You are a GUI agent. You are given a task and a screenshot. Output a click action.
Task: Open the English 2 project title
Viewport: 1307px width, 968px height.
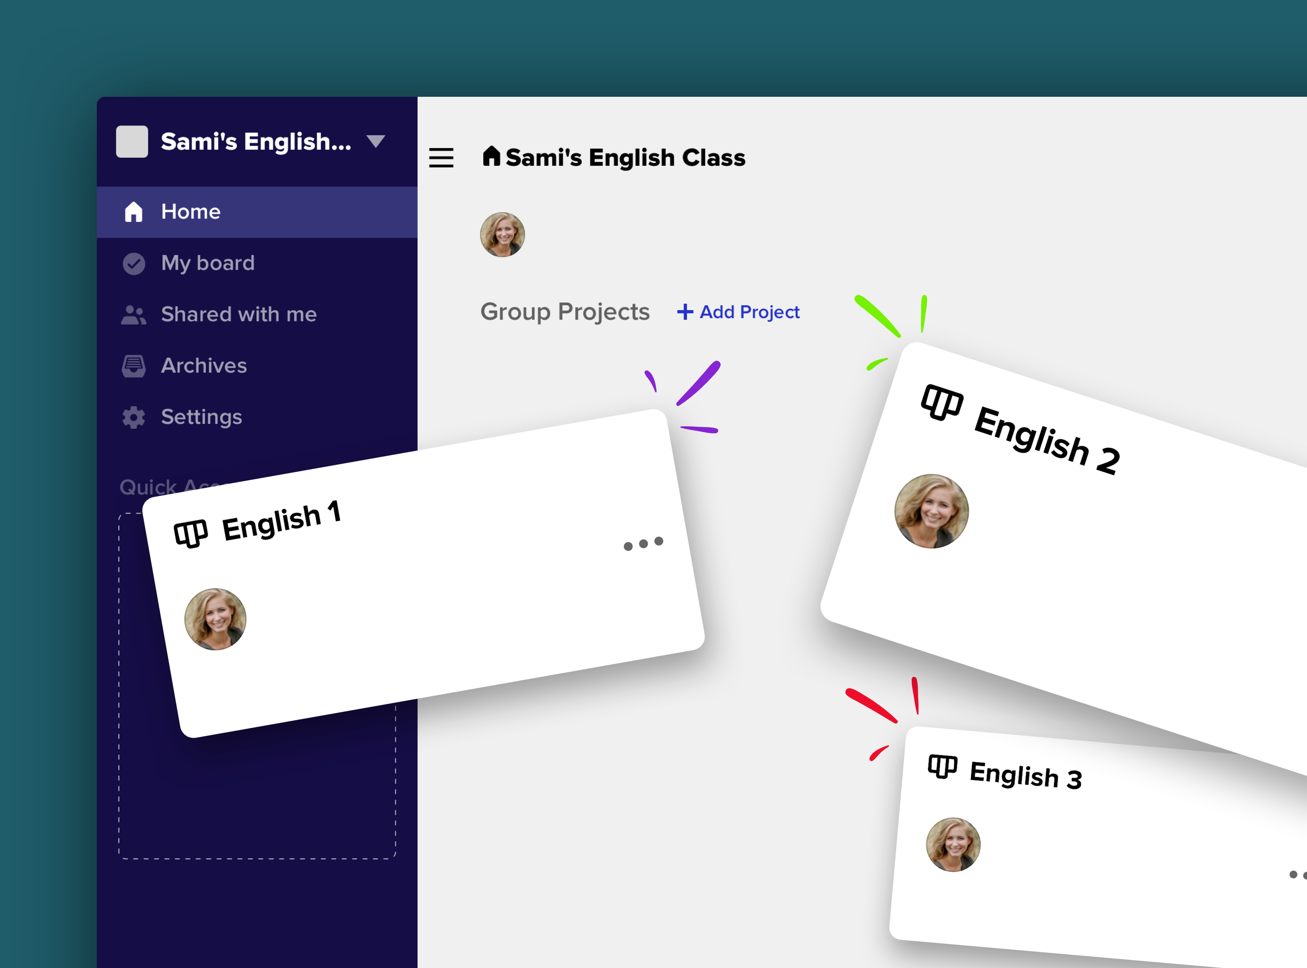coord(1047,440)
